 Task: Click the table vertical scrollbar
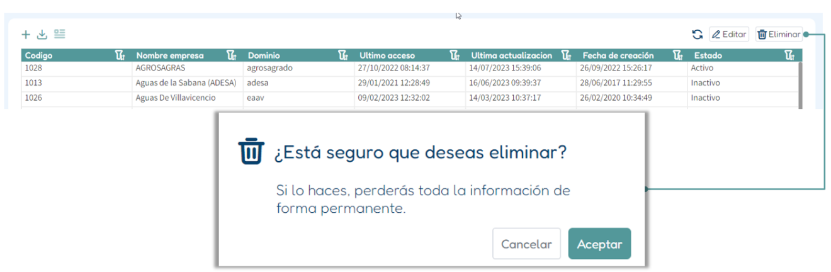[x=800, y=84]
